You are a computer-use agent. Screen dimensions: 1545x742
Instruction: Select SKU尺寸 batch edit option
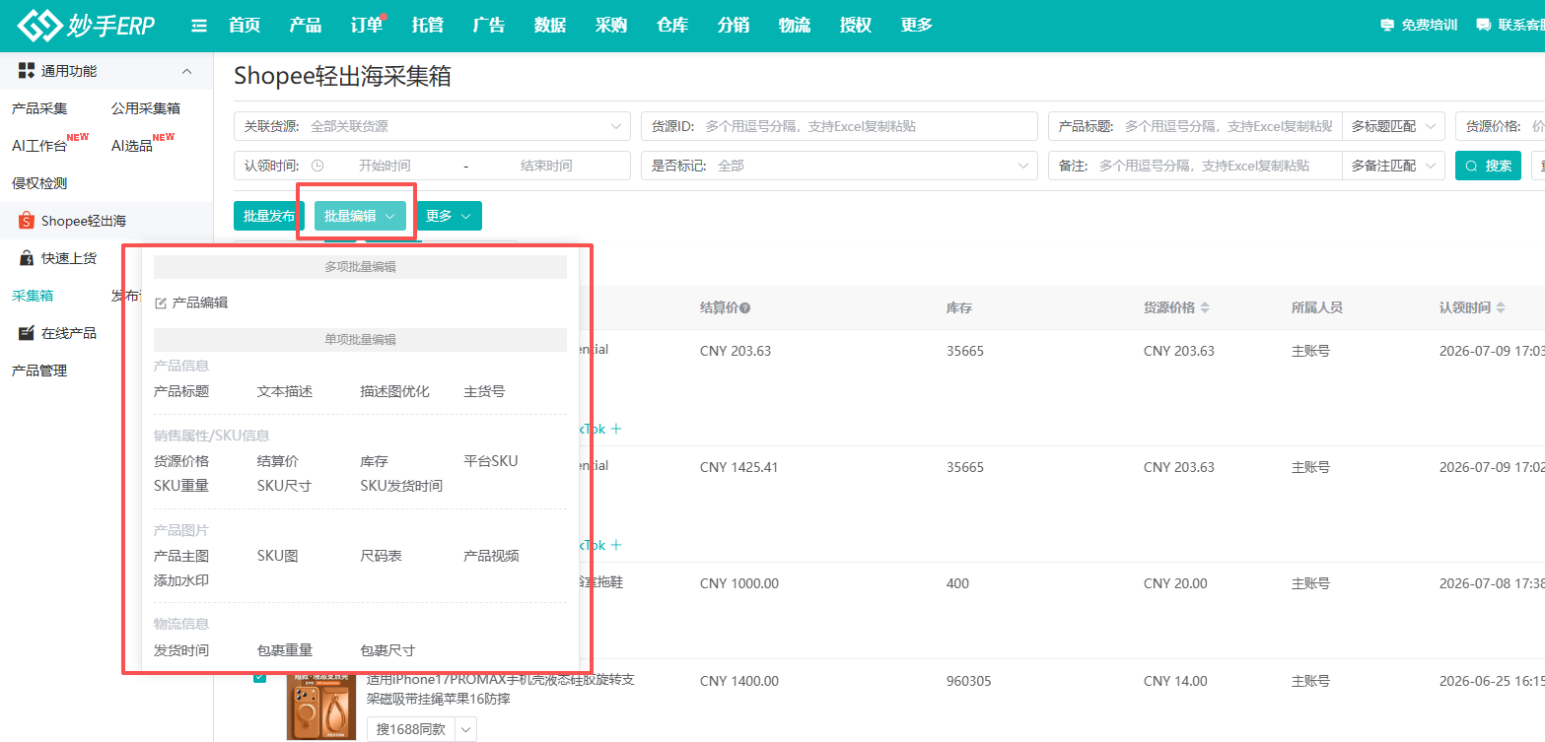click(285, 486)
